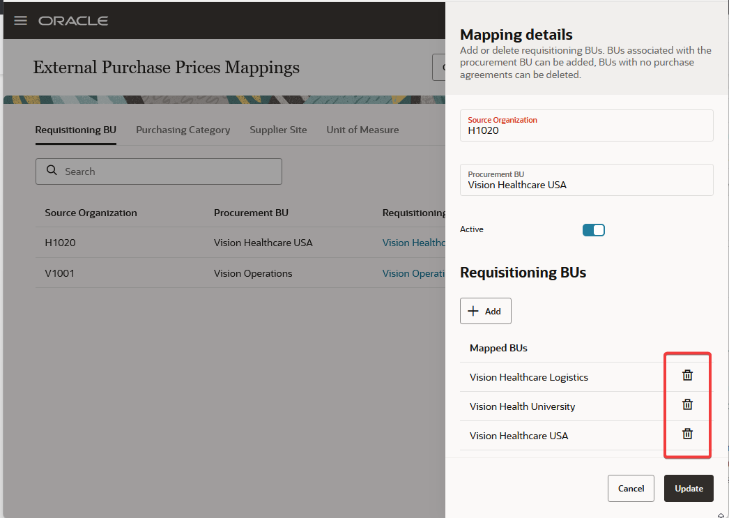Click the magnifier icon in the search box

[52, 171]
